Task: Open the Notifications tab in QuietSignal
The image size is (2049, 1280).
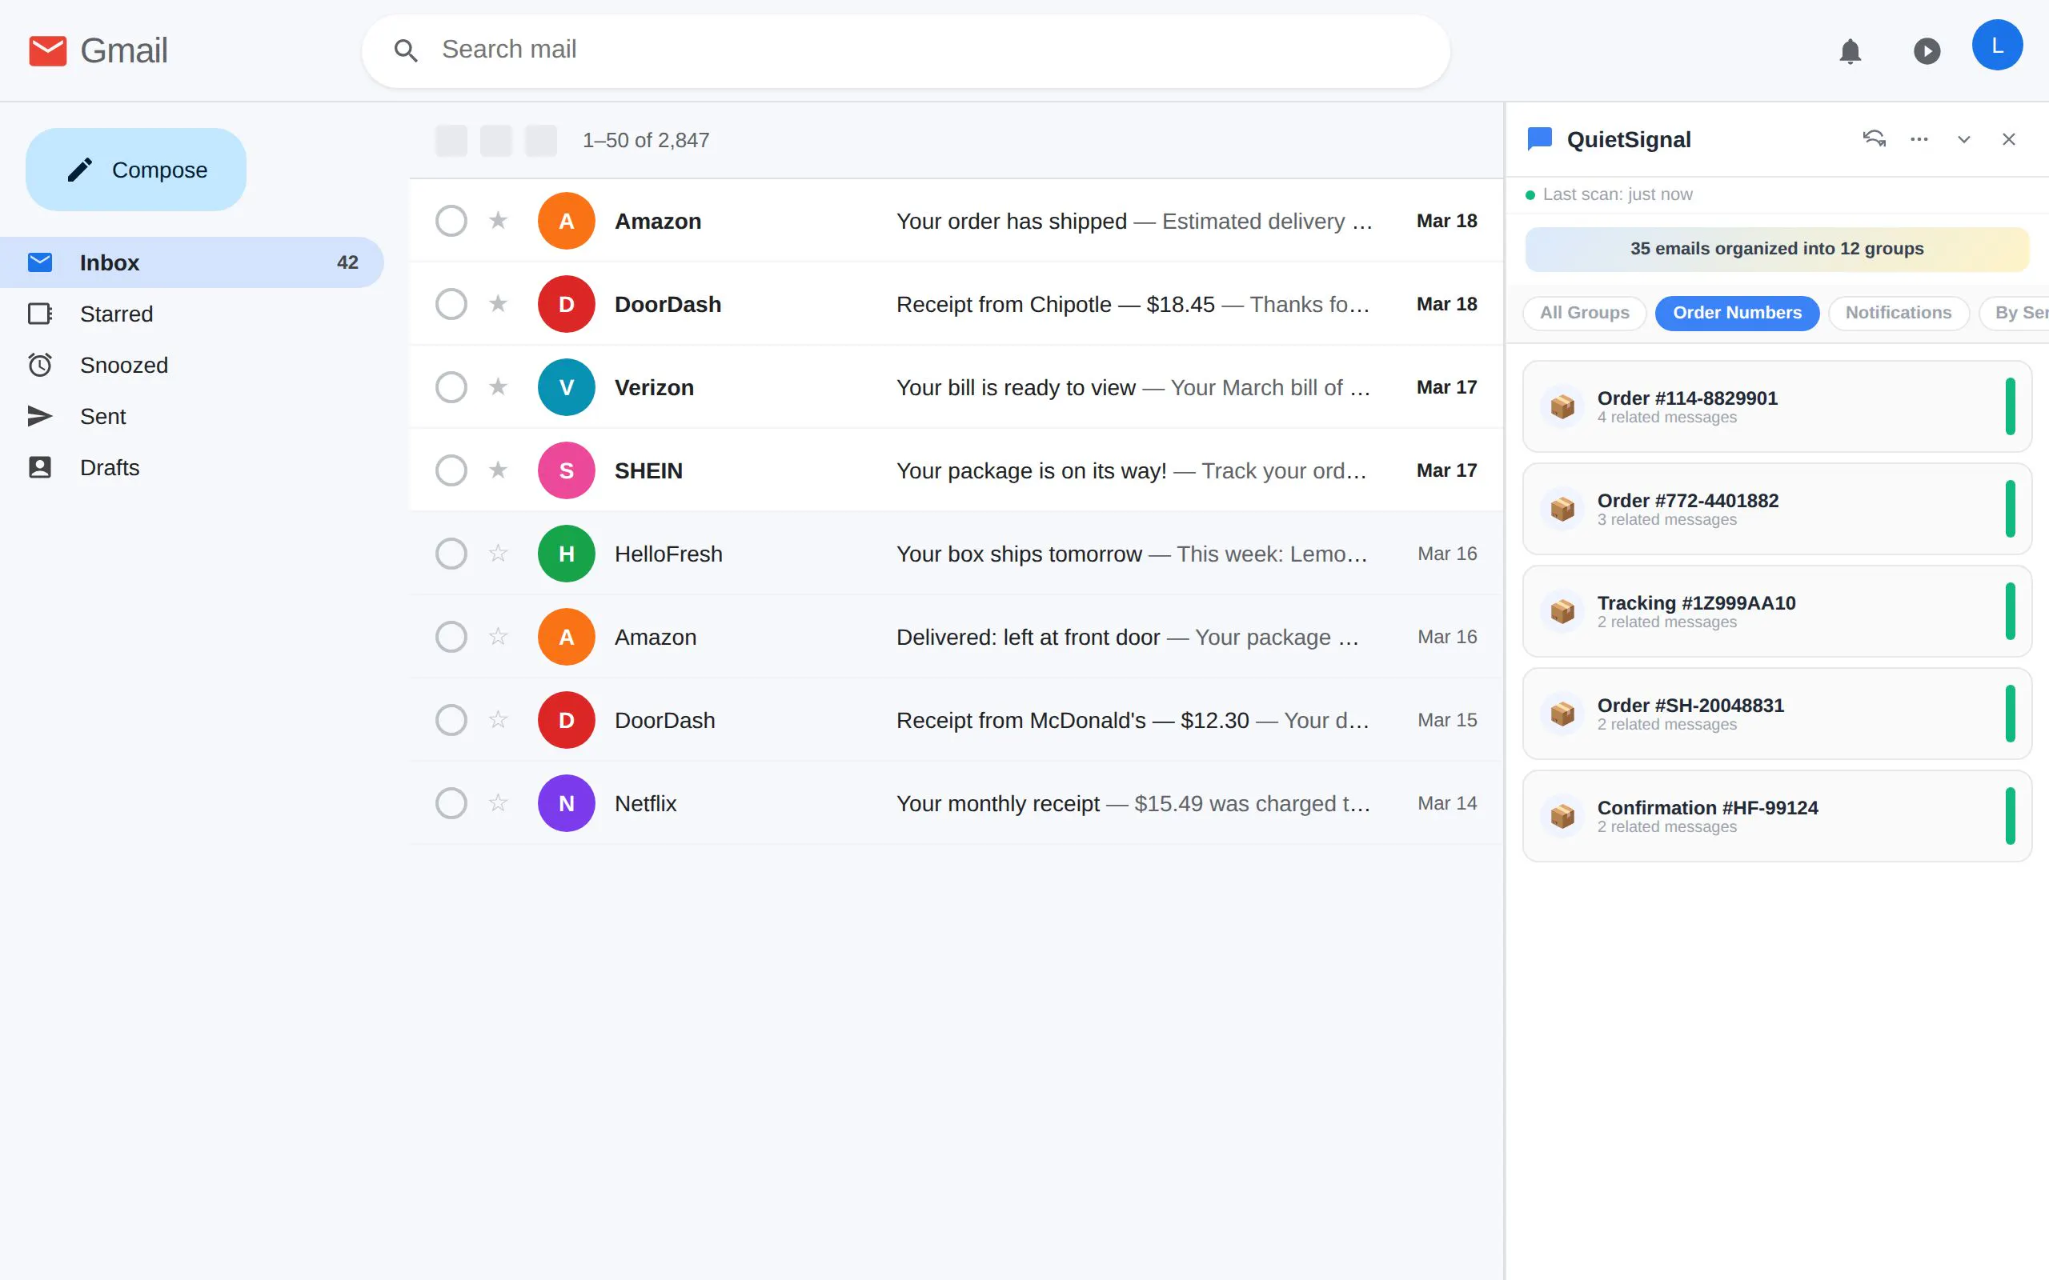Action: pyautogui.click(x=1899, y=314)
